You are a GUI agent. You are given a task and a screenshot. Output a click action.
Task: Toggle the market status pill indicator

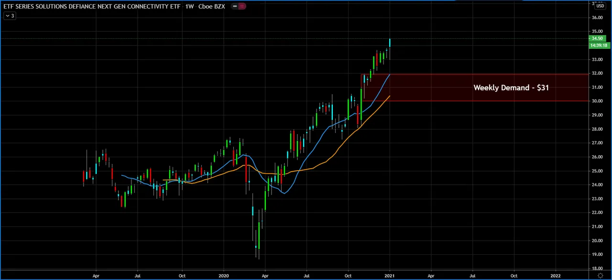coord(238,6)
